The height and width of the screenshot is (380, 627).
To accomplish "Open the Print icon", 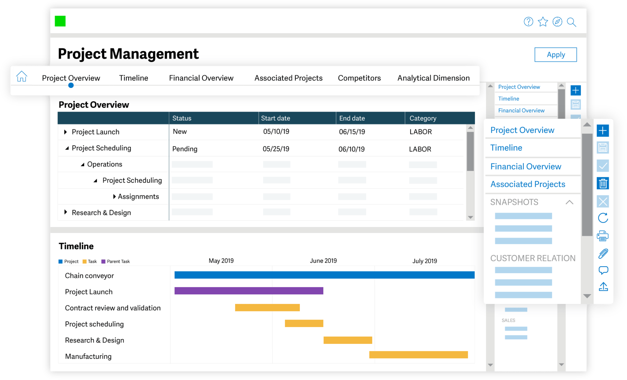I will [603, 235].
